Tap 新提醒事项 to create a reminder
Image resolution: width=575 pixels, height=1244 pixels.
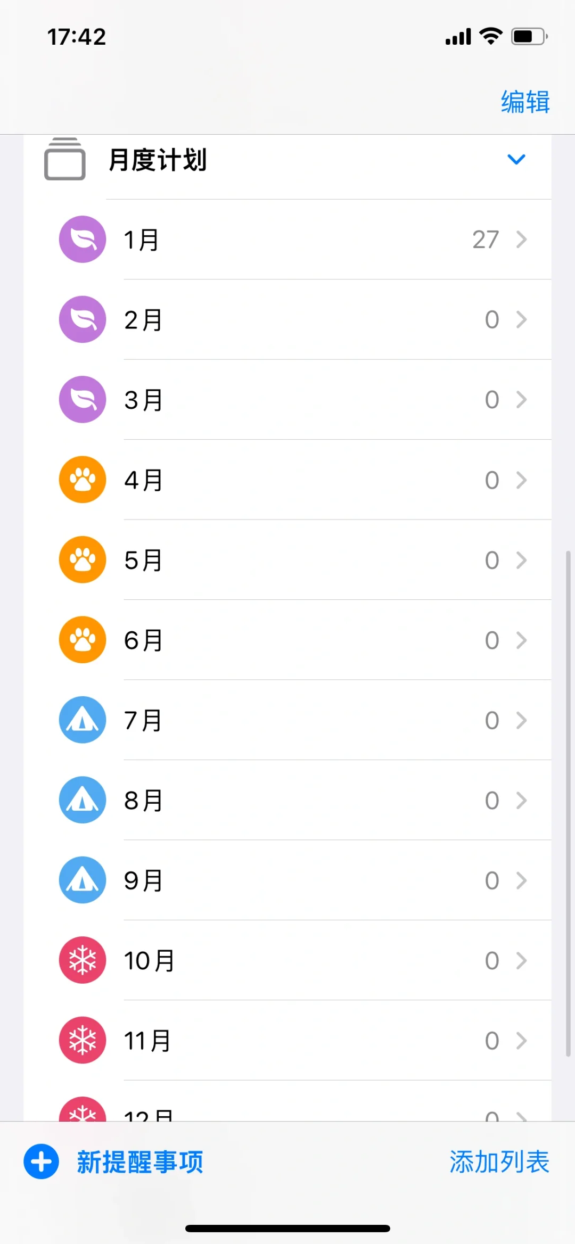click(140, 1161)
